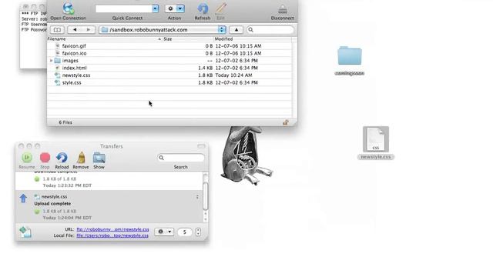Viewport: 493px width, 277px height.
Task: Remove the transfer with the broom icon
Action: pos(81,158)
